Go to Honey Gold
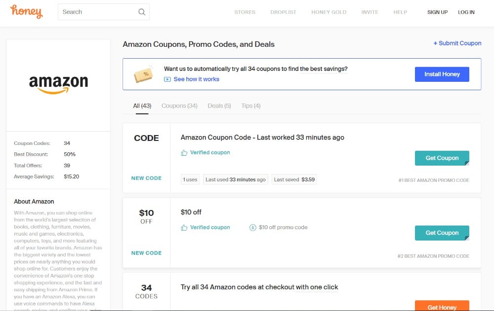The image size is (494, 311). (x=329, y=12)
